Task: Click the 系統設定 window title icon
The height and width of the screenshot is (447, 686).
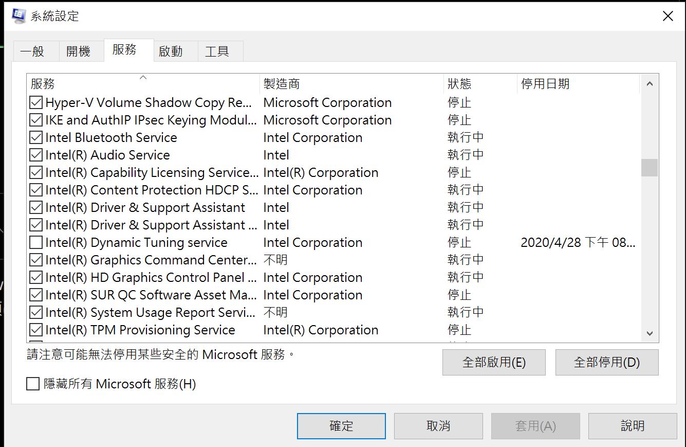Action: pos(19,16)
